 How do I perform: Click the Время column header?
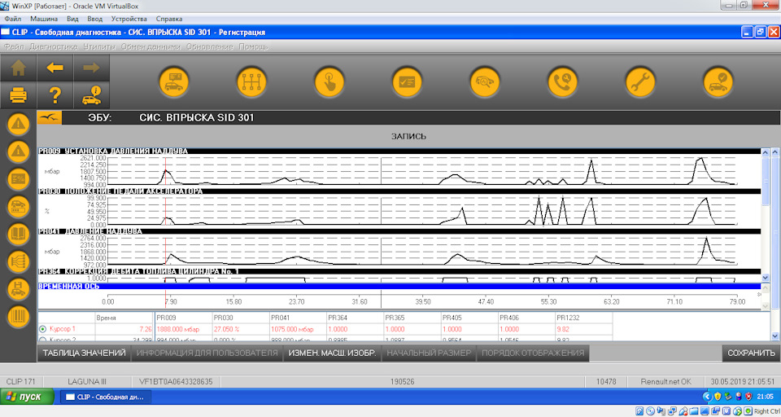click(124, 318)
